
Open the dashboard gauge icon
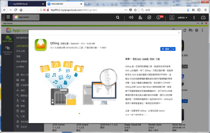203,17
